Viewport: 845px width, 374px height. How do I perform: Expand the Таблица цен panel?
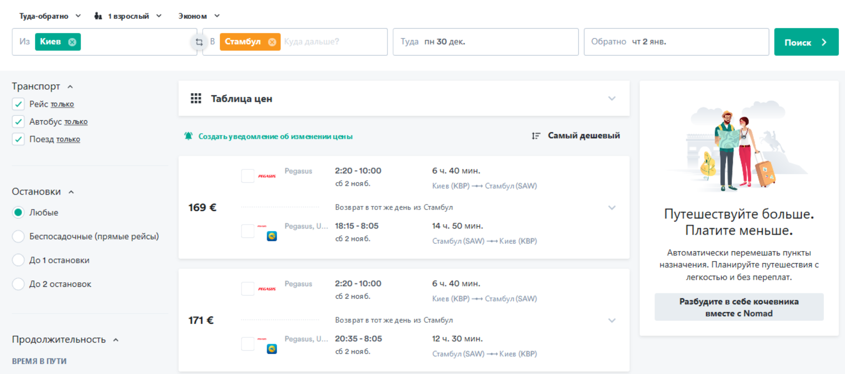coord(611,99)
